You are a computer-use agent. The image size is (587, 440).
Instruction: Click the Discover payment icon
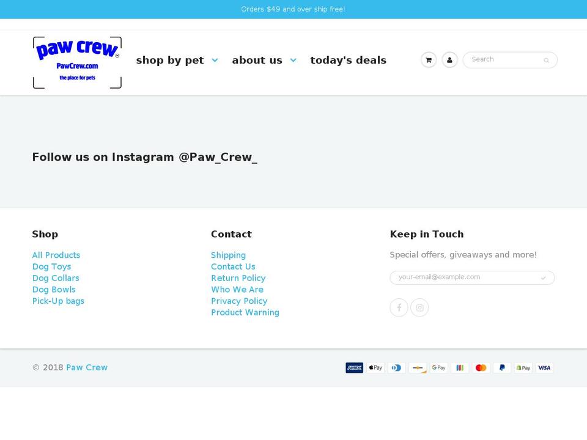pyautogui.click(x=418, y=368)
